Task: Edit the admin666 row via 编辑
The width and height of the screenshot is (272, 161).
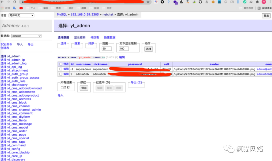Action: point(66,74)
